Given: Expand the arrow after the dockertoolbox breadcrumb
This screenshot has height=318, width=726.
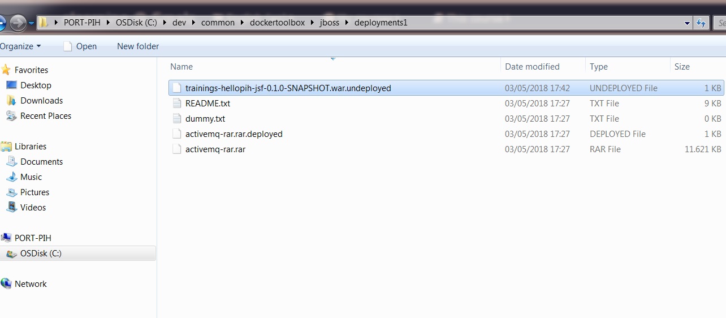Looking at the screenshot, I should (x=312, y=23).
